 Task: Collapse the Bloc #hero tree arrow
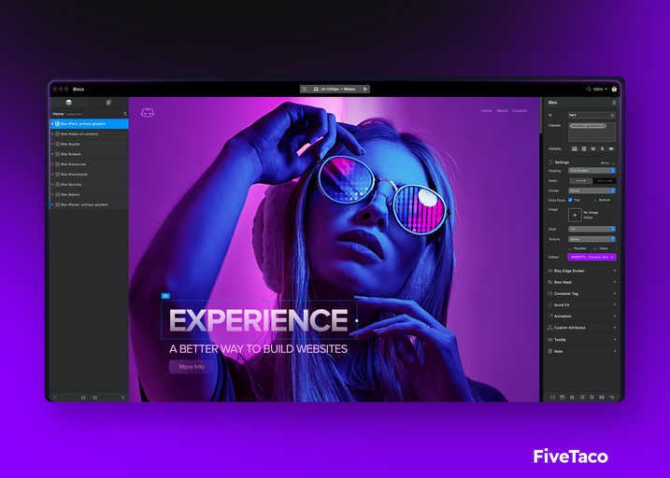tap(52, 124)
